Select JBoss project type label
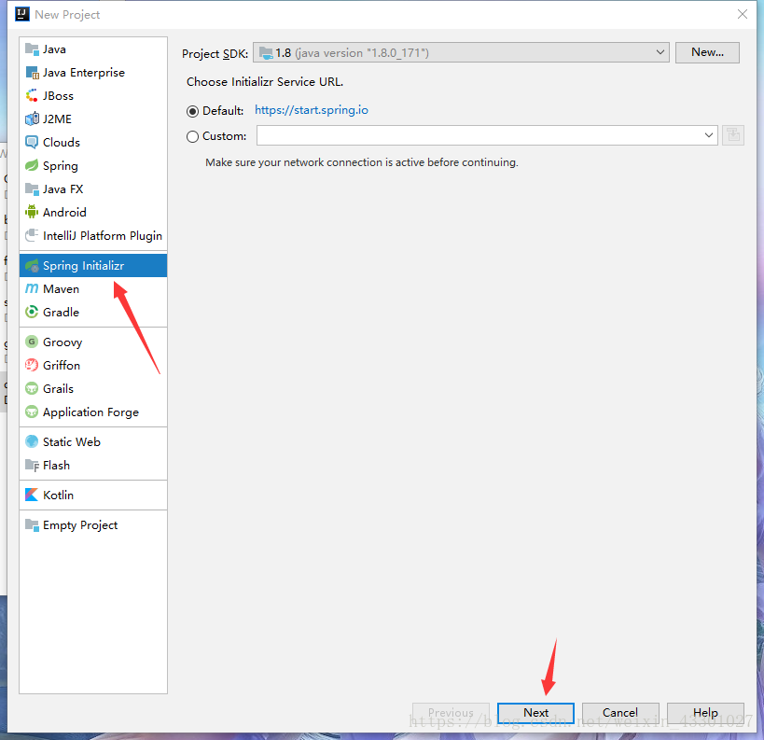Viewport: 764px width, 740px height. (58, 95)
